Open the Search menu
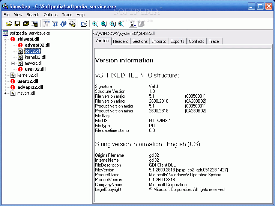Screen dimensions: 275x206 [x=33, y=15]
